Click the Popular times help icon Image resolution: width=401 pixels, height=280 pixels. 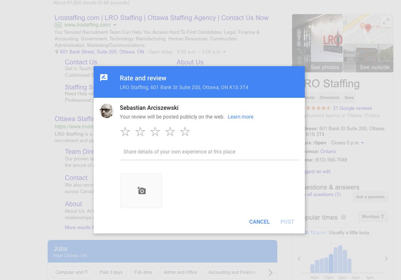[343, 217]
